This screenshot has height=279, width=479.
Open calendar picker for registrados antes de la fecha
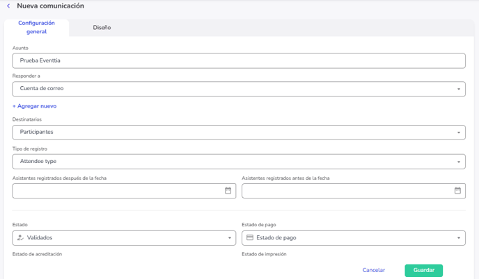pyautogui.click(x=457, y=191)
